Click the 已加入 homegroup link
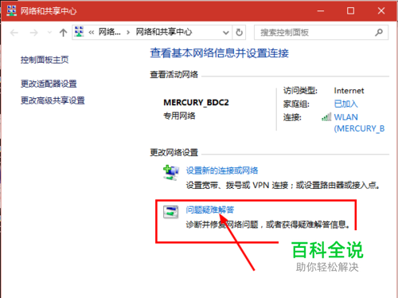 click(345, 104)
